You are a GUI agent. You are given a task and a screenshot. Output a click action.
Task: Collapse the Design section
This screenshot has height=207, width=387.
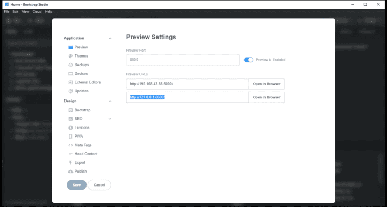pos(110,101)
